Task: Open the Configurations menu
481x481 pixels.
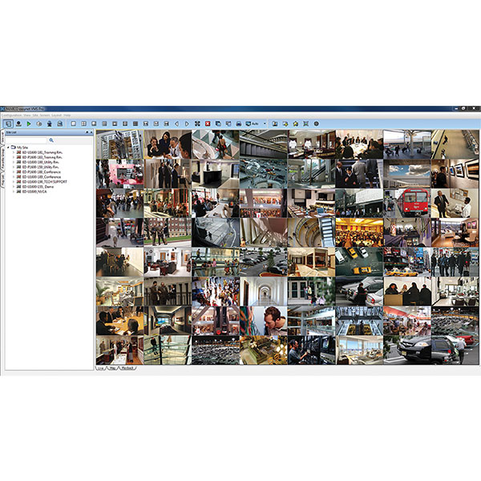Action: (11, 115)
